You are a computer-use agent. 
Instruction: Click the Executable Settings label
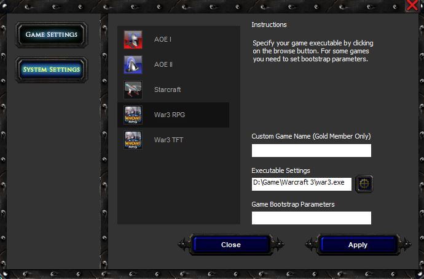pyautogui.click(x=281, y=170)
